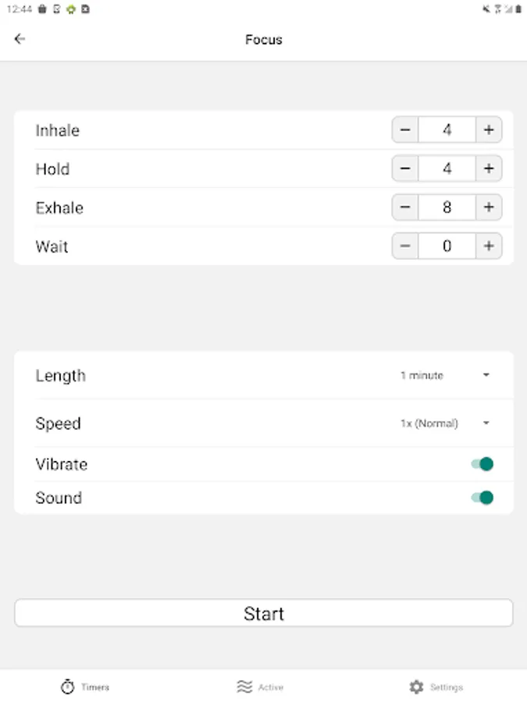Tap the plus icon next to Wait
This screenshot has width=527, height=702.
[488, 246]
